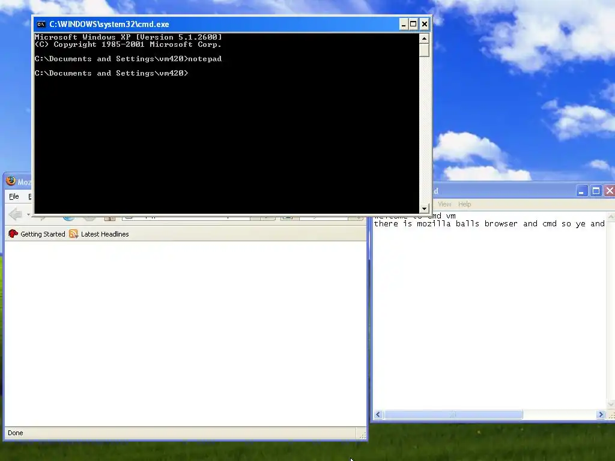
Task: Click Notepad horizontal scrollbar left arrow
Action: click(x=378, y=414)
